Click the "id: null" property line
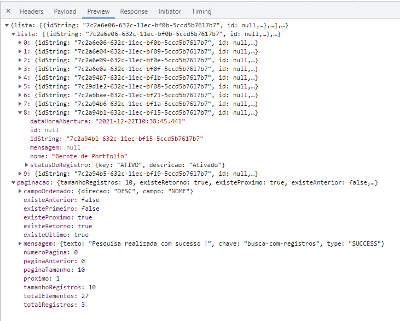 pos(44,130)
